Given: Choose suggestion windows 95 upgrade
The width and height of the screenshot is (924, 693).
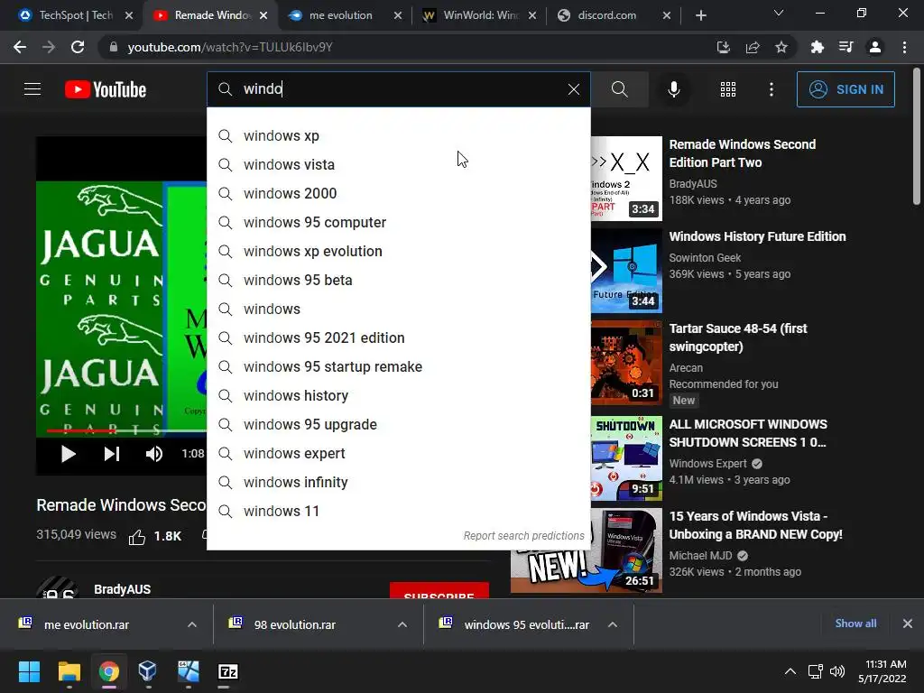Looking at the screenshot, I should click(398, 424).
